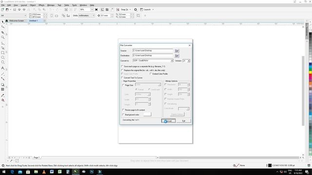Select the Artistic Media tool

point(3,48)
